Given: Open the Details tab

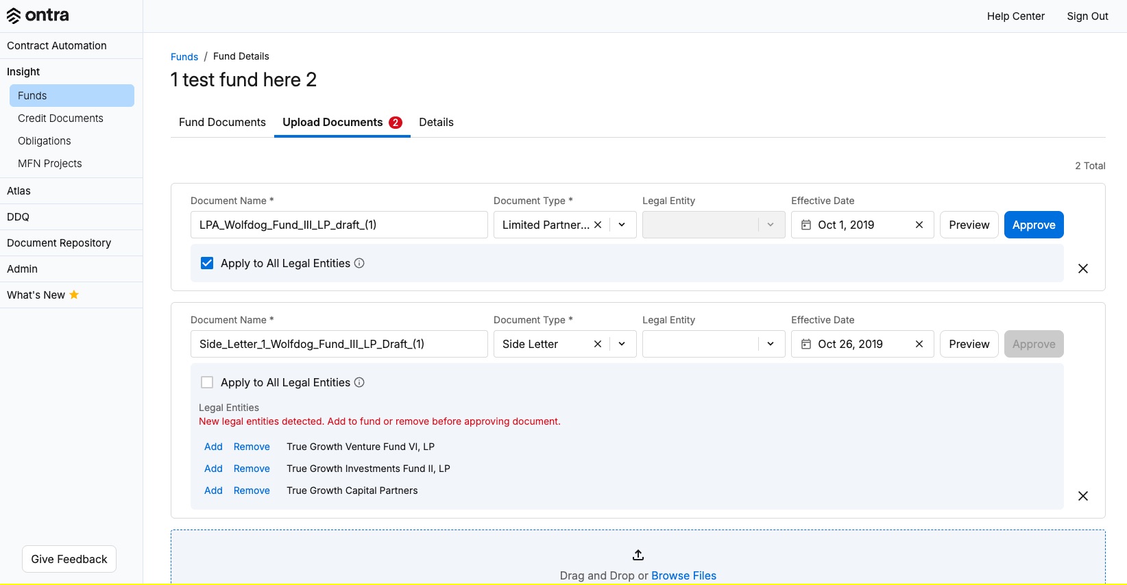Looking at the screenshot, I should click(x=436, y=122).
